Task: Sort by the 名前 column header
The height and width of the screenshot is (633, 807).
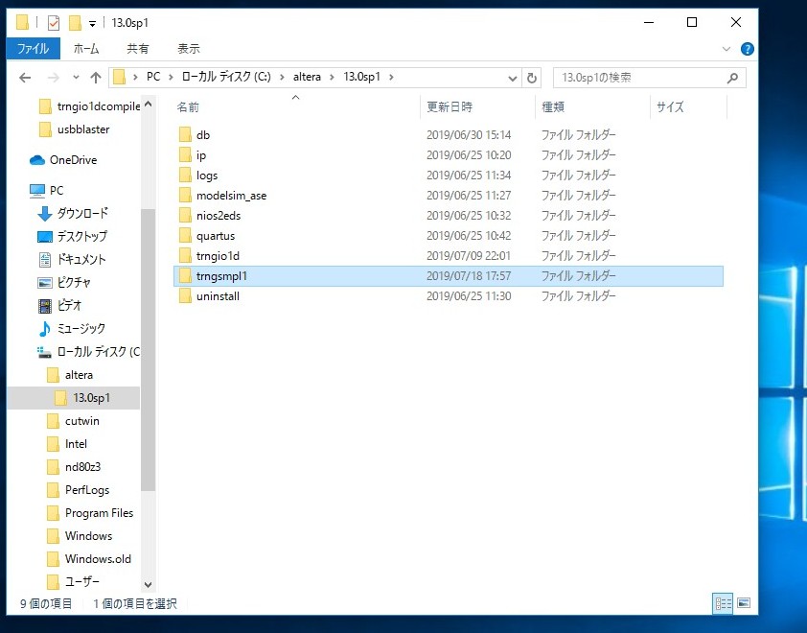Action: tap(188, 107)
